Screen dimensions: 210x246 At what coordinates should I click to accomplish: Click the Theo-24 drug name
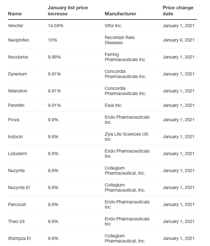coord(16,221)
